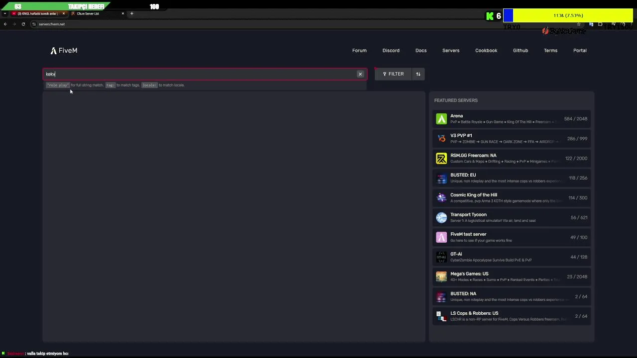The width and height of the screenshot is (637, 358).
Task: Open the tab search dropdown arrow
Action: (4, 13)
